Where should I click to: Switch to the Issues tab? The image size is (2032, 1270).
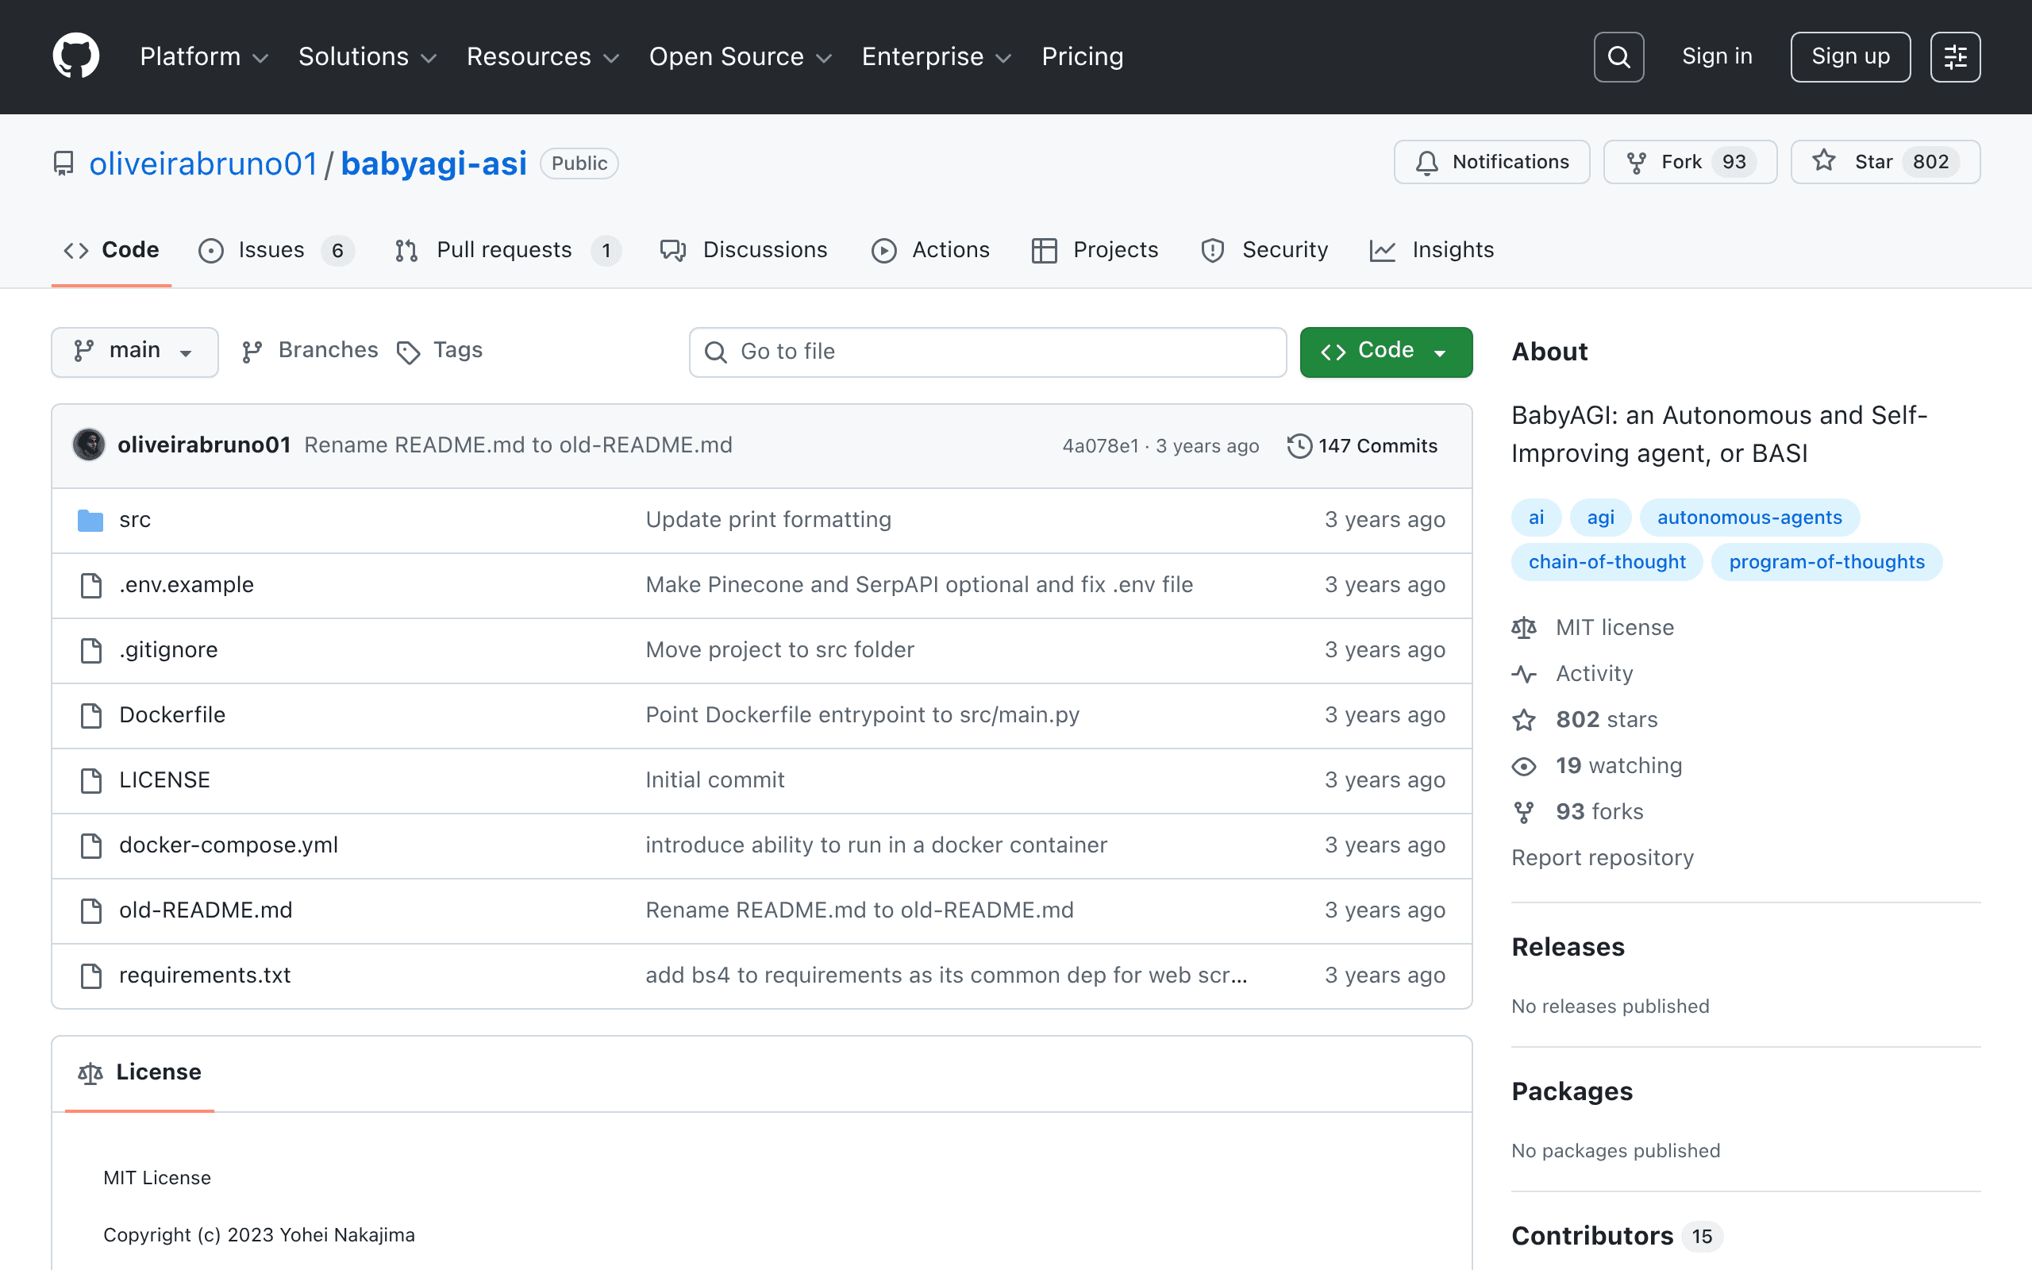(x=276, y=250)
